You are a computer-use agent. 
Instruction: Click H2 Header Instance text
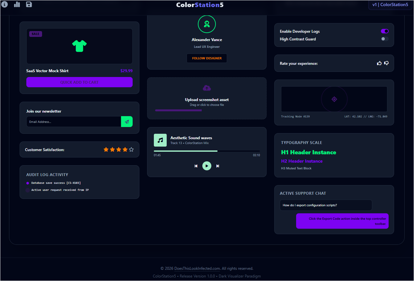302,161
